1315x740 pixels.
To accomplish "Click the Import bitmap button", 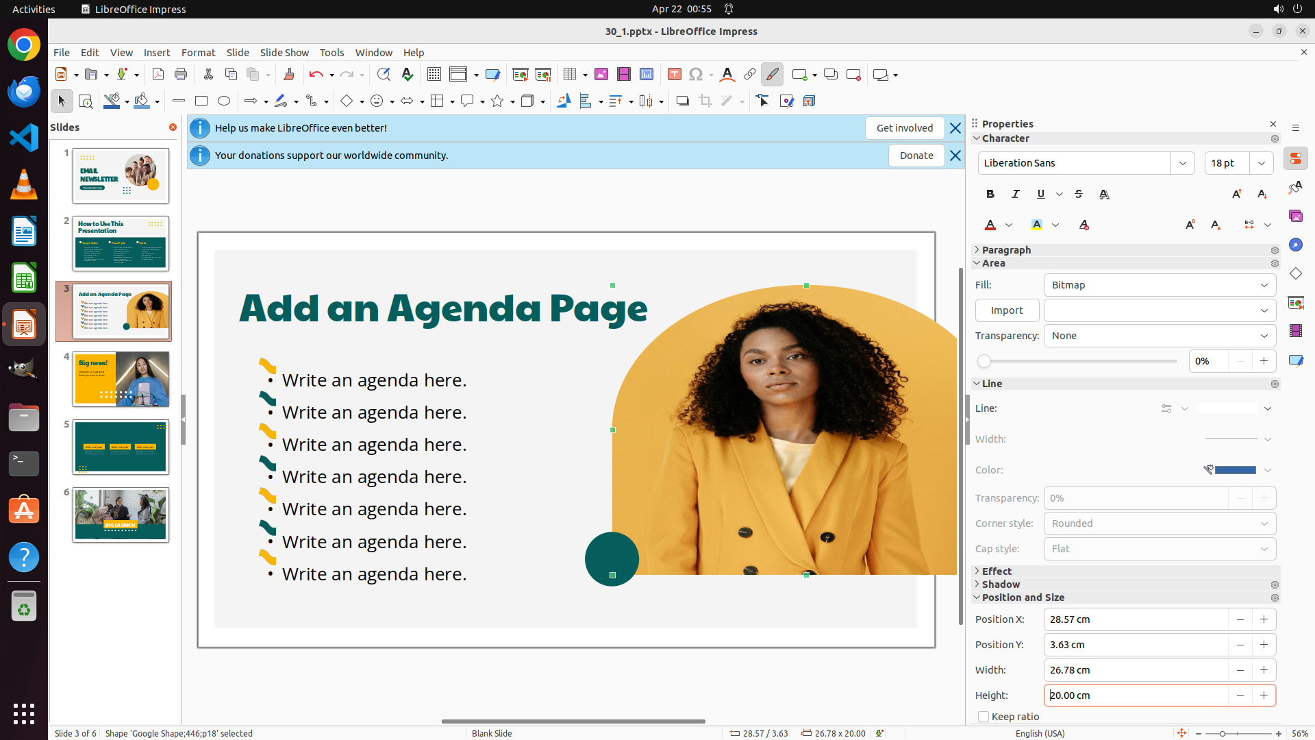I will [x=1006, y=310].
